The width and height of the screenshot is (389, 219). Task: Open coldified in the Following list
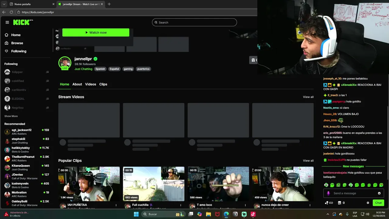coord(27,81)
